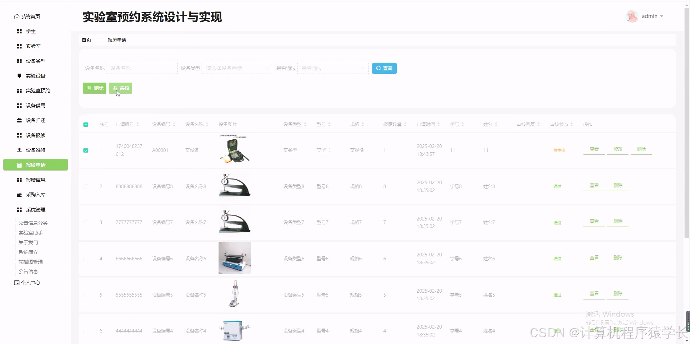Open the 采购入库 section icon
This screenshot has height=344, width=690.
coord(19,195)
